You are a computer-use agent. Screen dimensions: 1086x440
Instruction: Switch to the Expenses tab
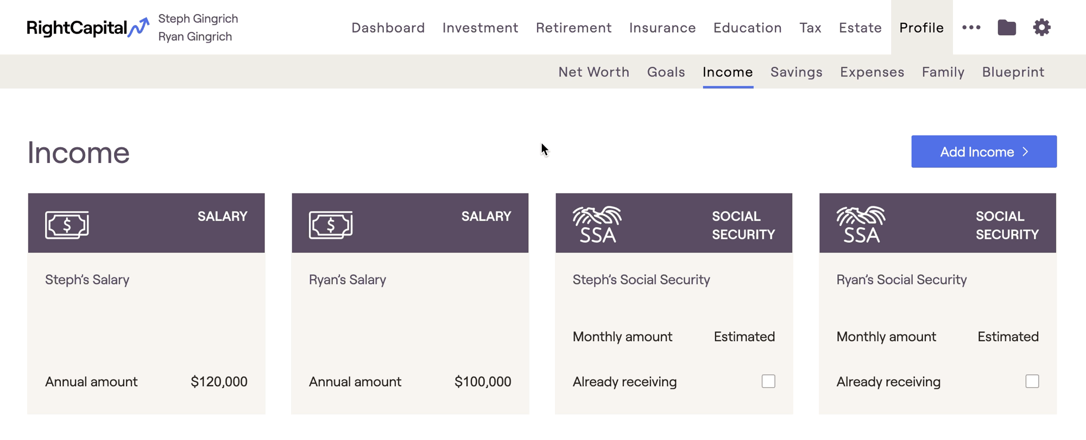(872, 72)
